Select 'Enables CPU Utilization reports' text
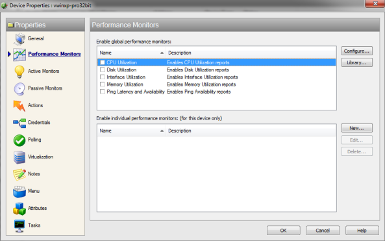 (x=198, y=62)
